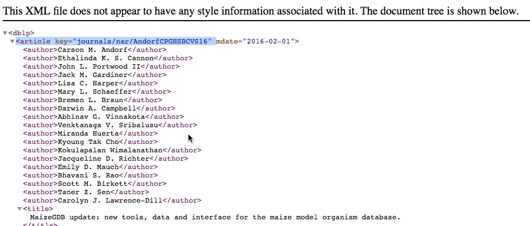This screenshot has width=530, height=226.
Task: Click the Carson M. Andorf author line
Action: tap(91, 50)
